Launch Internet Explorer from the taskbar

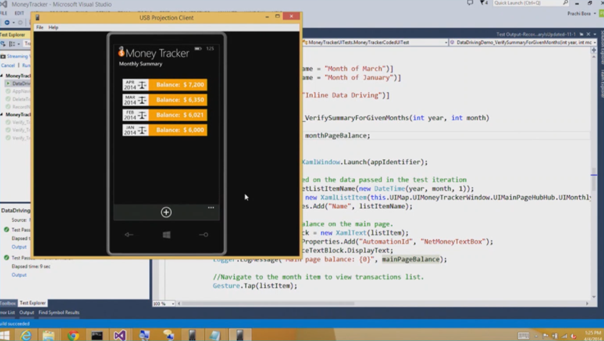pyautogui.click(x=26, y=335)
